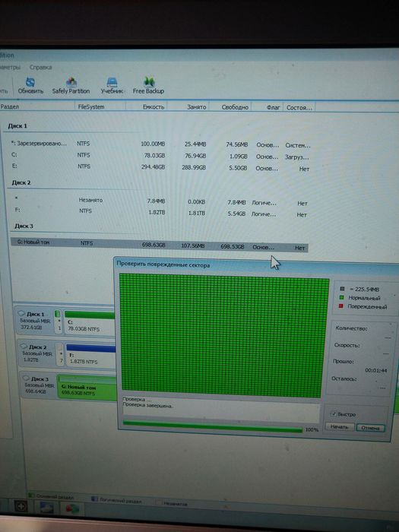The width and height of the screenshot is (399, 532).
Task: Sort by the Состоя... column header
Action: click(299, 108)
